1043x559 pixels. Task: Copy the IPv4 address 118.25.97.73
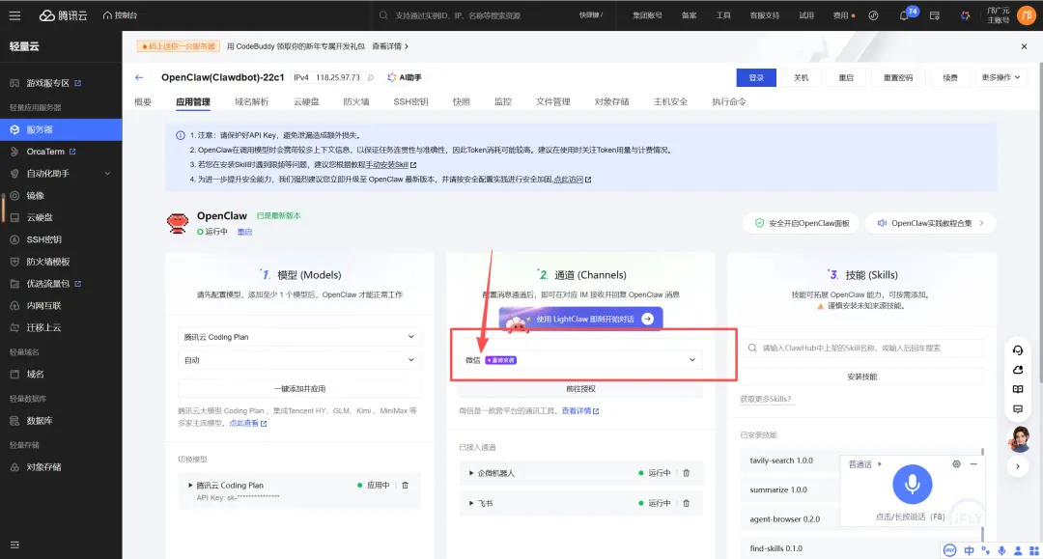point(371,78)
